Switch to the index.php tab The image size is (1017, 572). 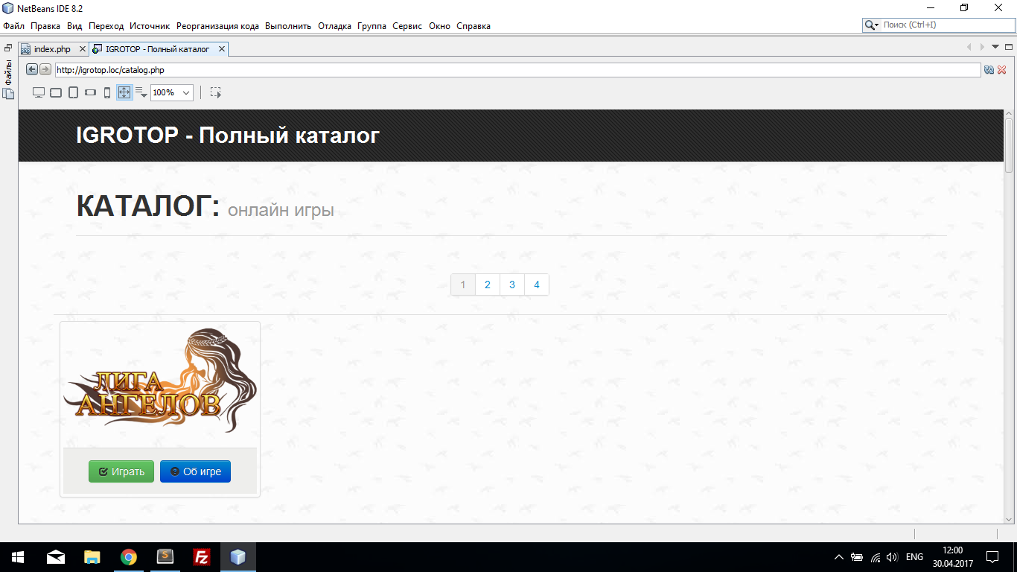52,49
